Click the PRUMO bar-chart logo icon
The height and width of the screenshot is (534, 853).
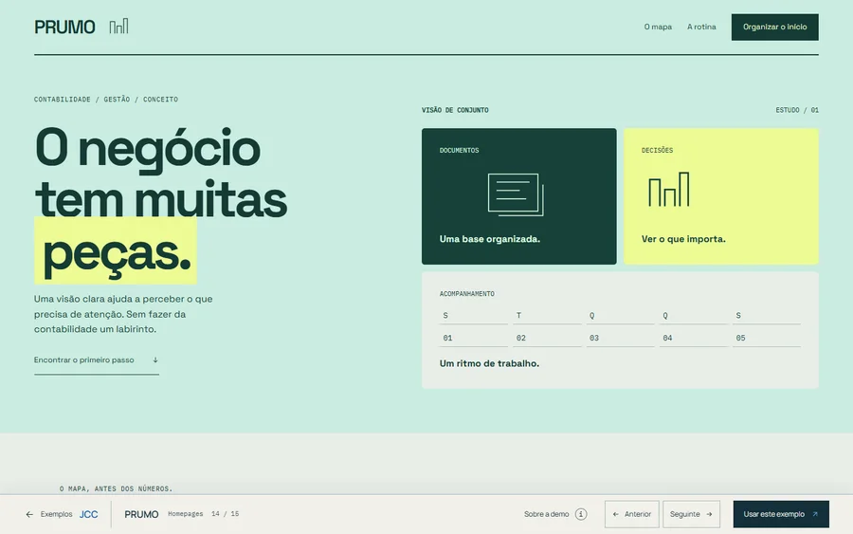(x=118, y=27)
